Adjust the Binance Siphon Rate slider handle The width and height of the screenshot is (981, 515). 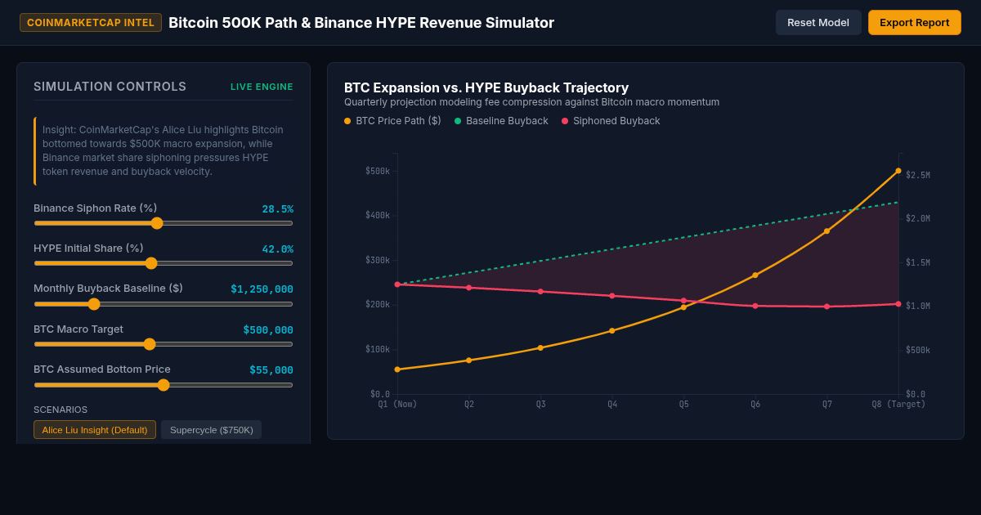pyautogui.click(x=157, y=223)
